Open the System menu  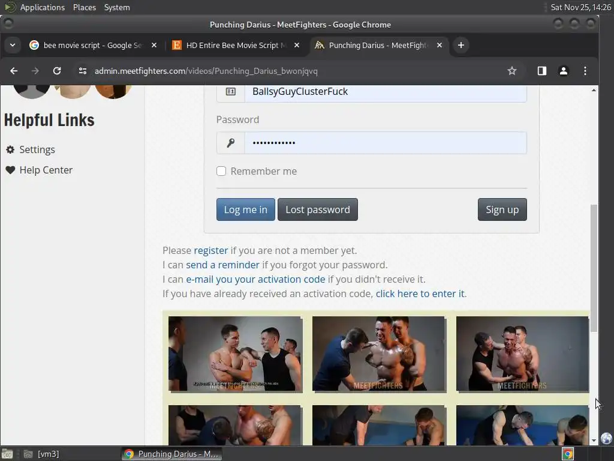click(117, 7)
